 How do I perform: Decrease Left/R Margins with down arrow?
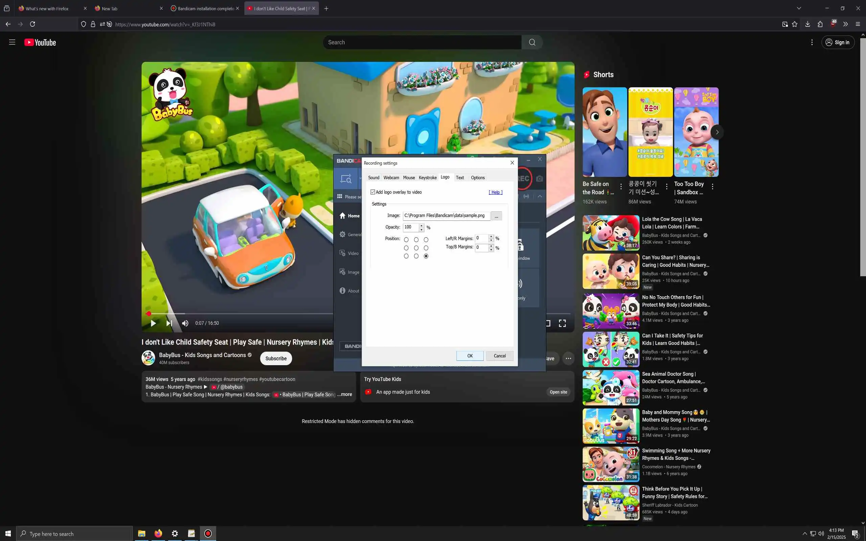point(491,240)
